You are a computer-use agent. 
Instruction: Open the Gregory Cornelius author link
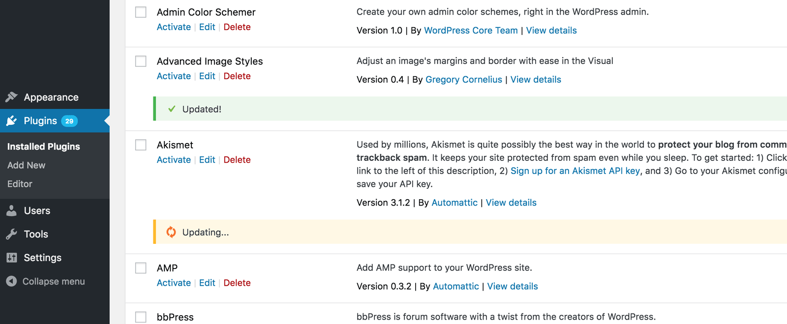point(464,80)
